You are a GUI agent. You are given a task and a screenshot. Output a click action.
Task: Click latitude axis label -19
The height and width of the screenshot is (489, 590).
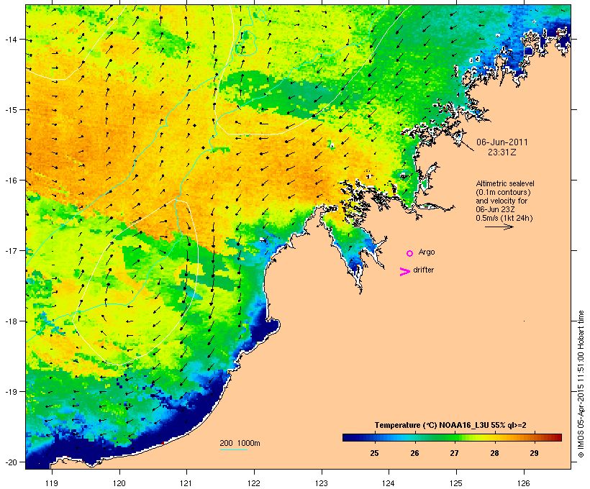pos(10,392)
